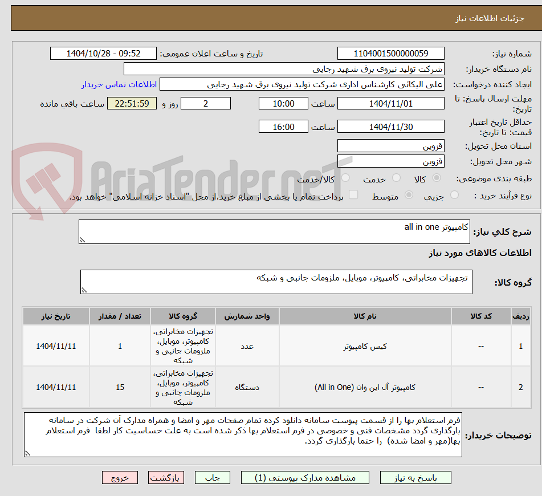Viewport: 542px width, 496px height.
Task: Select the 'خدمت' radio button
Action: click(396, 178)
